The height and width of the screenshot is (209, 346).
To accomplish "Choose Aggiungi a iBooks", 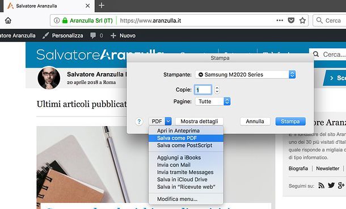I will [186, 157].
